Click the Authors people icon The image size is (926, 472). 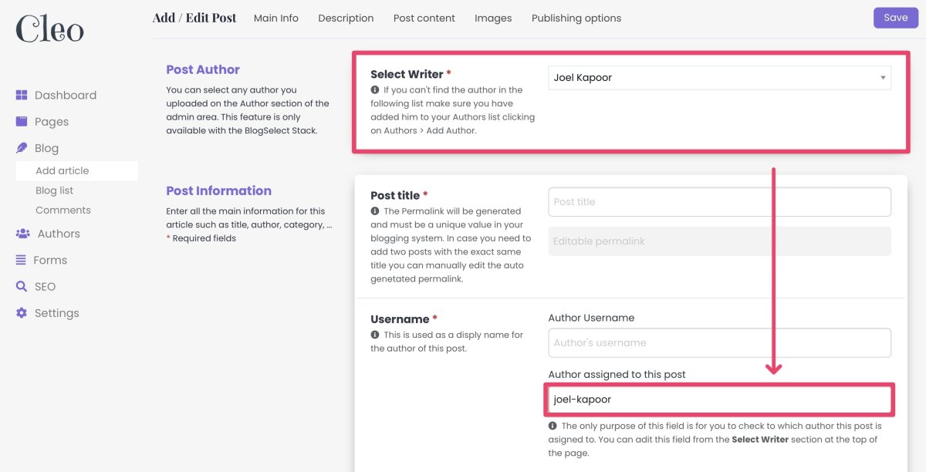click(x=22, y=234)
